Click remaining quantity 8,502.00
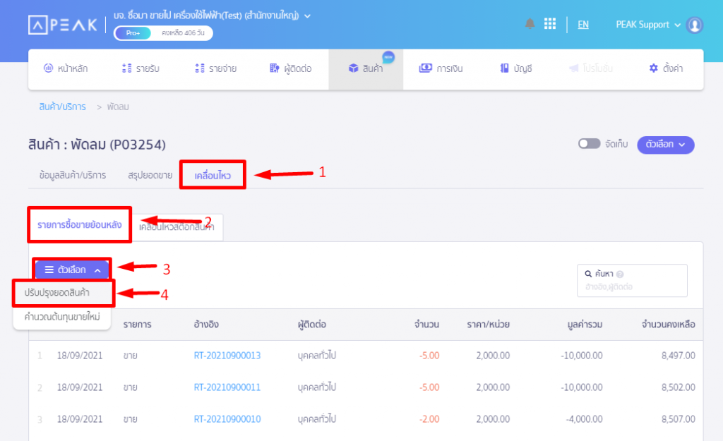Image resolution: width=723 pixels, height=441 pixels. click(679, 387)
